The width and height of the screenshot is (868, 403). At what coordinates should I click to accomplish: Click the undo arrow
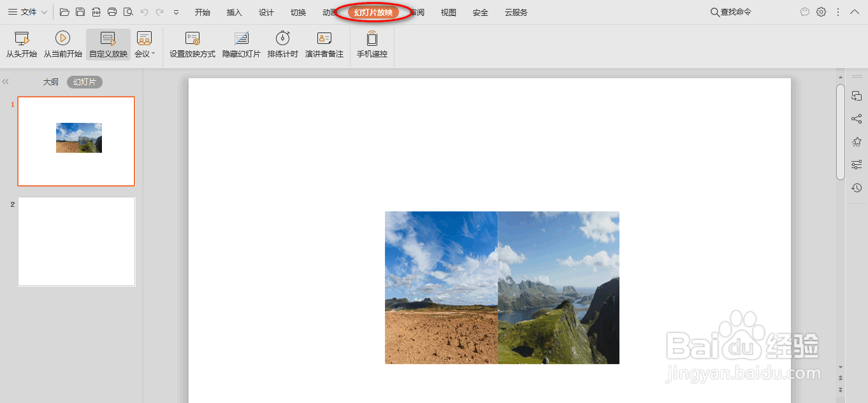point(144,12)
